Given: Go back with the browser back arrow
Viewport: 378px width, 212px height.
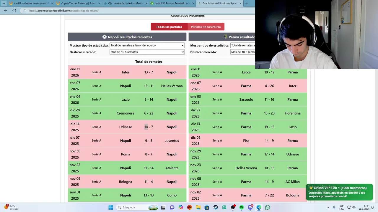Looking at the screenshot, I should [5, 10].
